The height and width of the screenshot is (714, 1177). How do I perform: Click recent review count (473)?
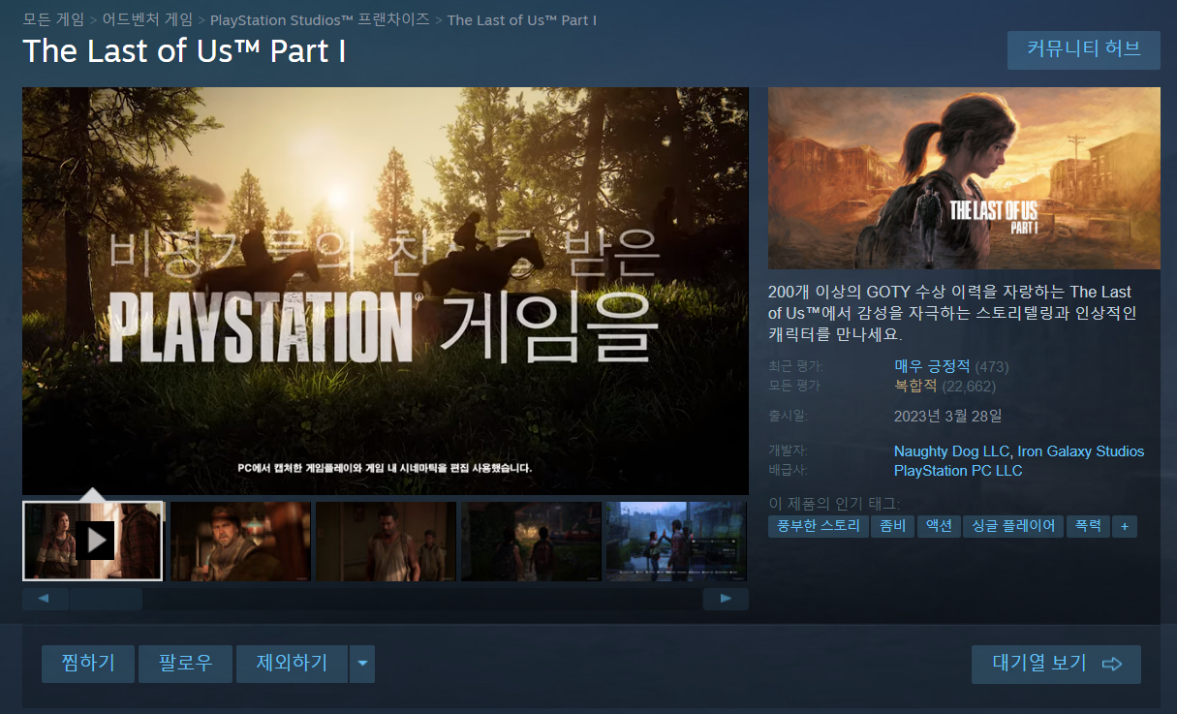(991, 366)
